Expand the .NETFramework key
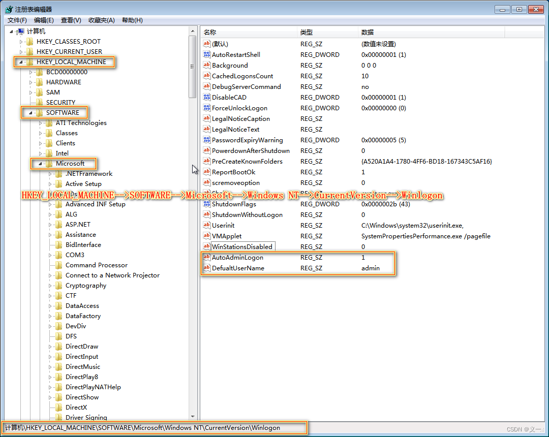 point(50,174)
